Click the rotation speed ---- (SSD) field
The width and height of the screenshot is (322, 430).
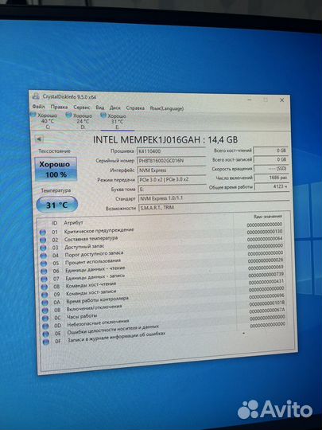point(271,168)
